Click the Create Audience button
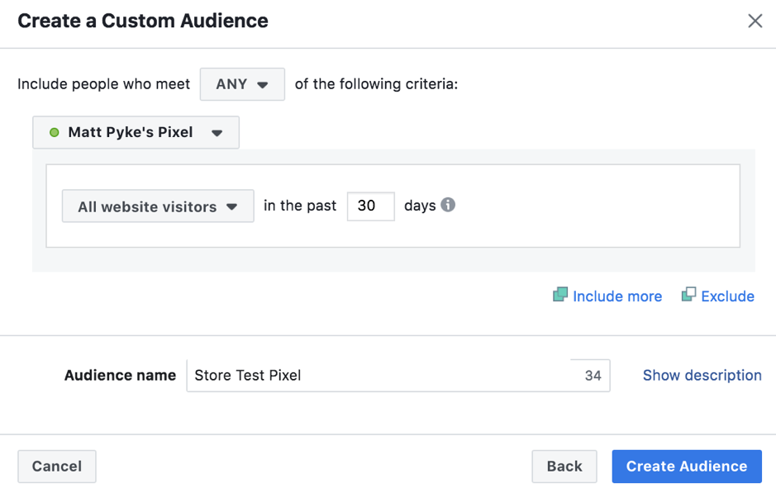This screenshot has height=493, width=776. tap(687, 467)
